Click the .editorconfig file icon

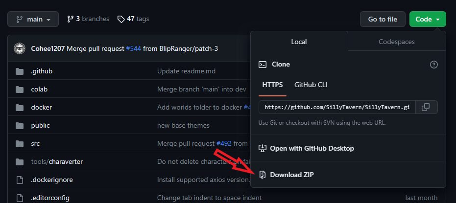pos(20,198)
